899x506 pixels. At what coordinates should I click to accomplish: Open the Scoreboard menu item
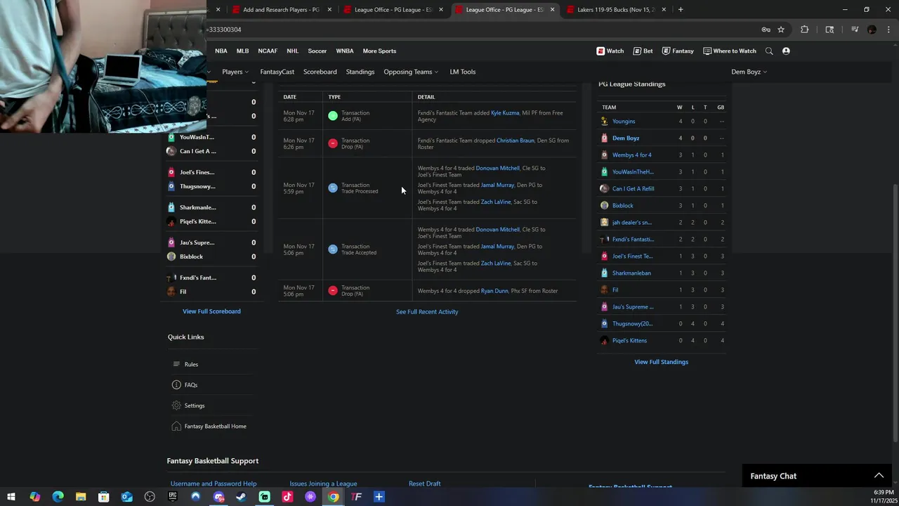(x=320, y=72)
